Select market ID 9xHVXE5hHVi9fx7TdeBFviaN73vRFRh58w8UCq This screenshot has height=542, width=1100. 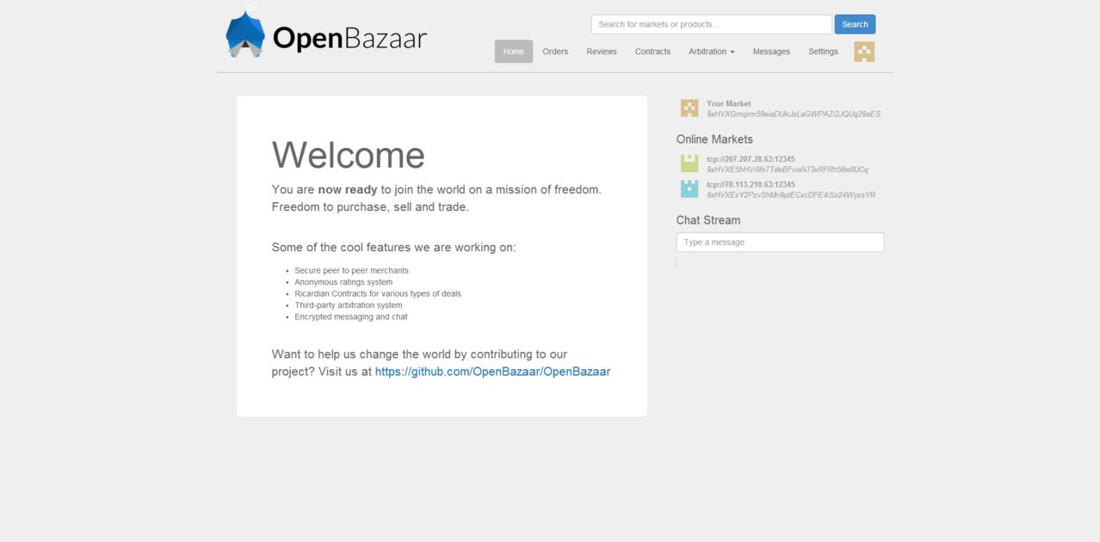(788, 169)
